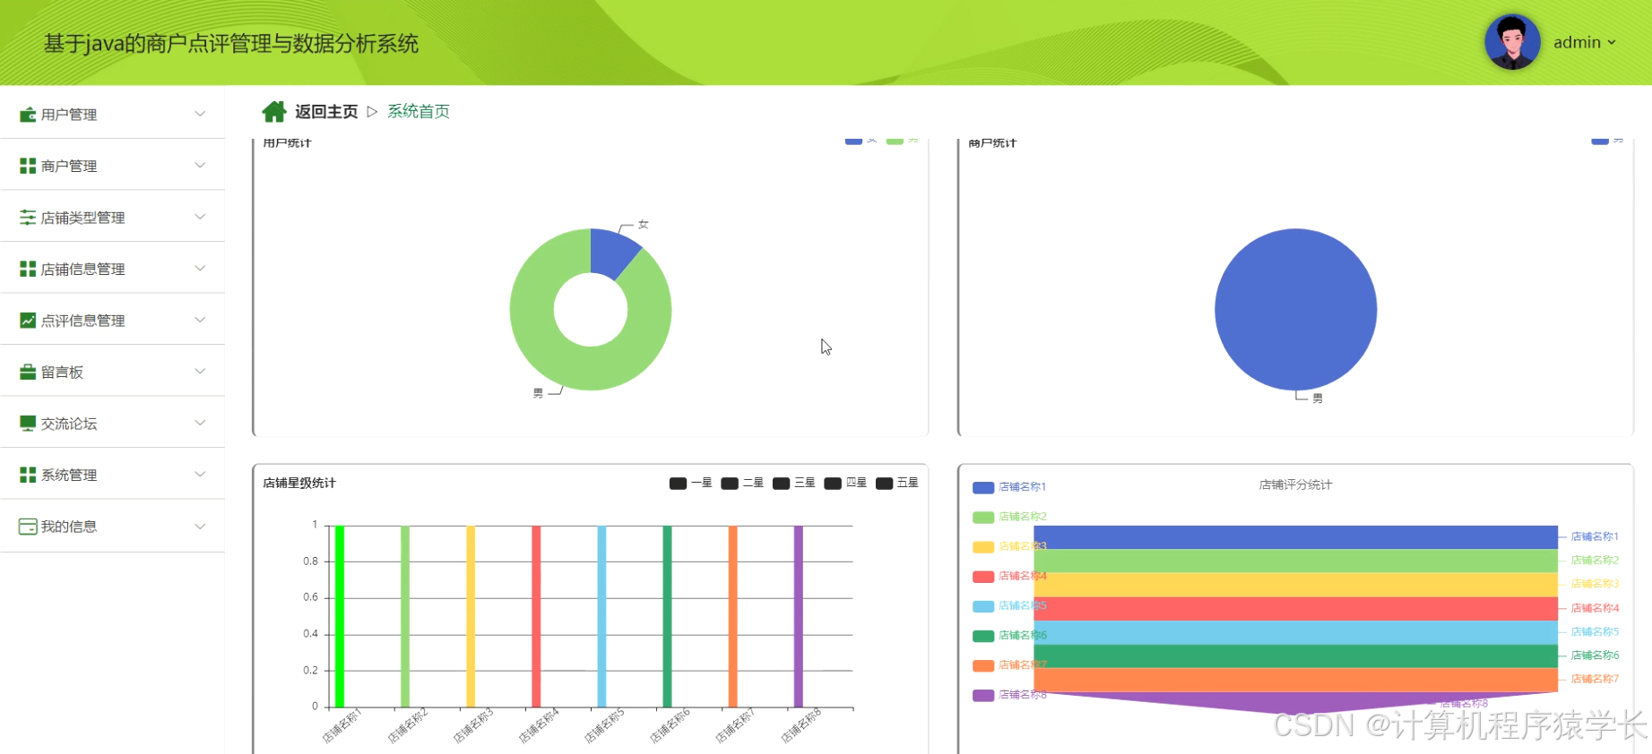Click the 系统首页 breadcrumb link
The height and width of the screenshot is (754, 1652).
419,112
